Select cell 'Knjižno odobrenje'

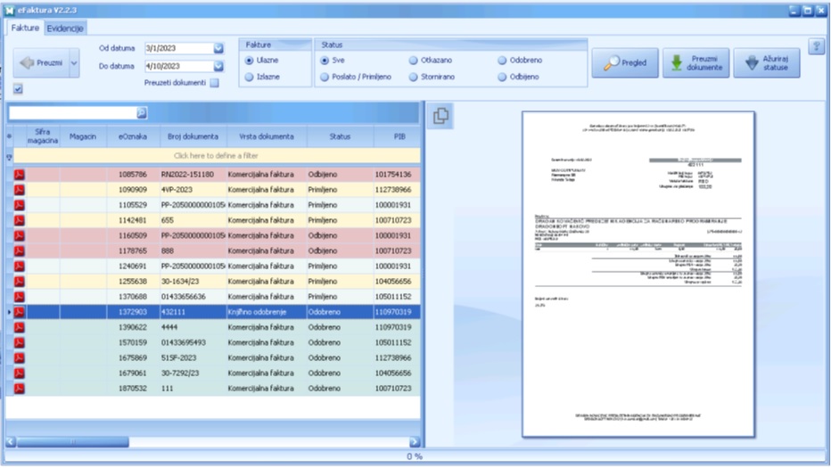click(267, 312)
